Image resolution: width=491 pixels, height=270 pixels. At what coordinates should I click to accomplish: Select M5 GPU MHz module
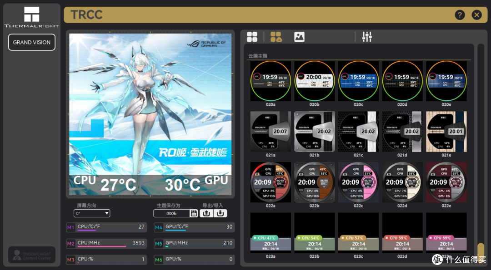coord(194,243)
